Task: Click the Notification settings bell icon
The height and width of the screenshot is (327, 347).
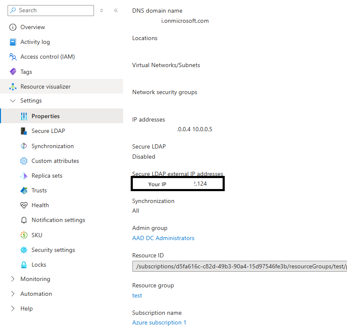Action: point(24,220)
